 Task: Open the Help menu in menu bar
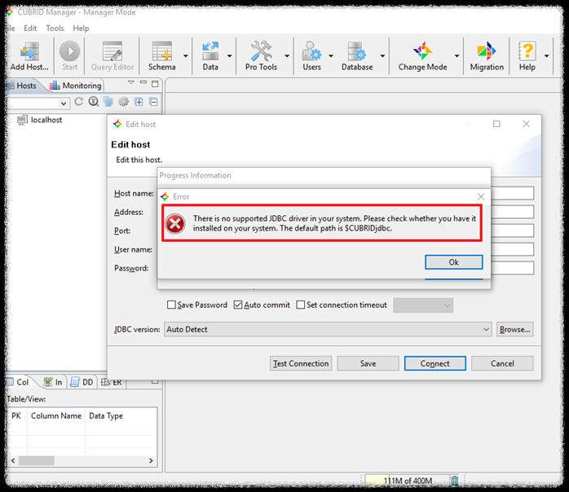tap(81, 29)
